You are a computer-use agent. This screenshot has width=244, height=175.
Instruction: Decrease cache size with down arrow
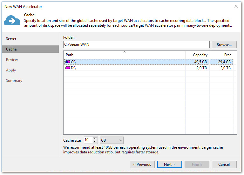click(x=95, y=142)
